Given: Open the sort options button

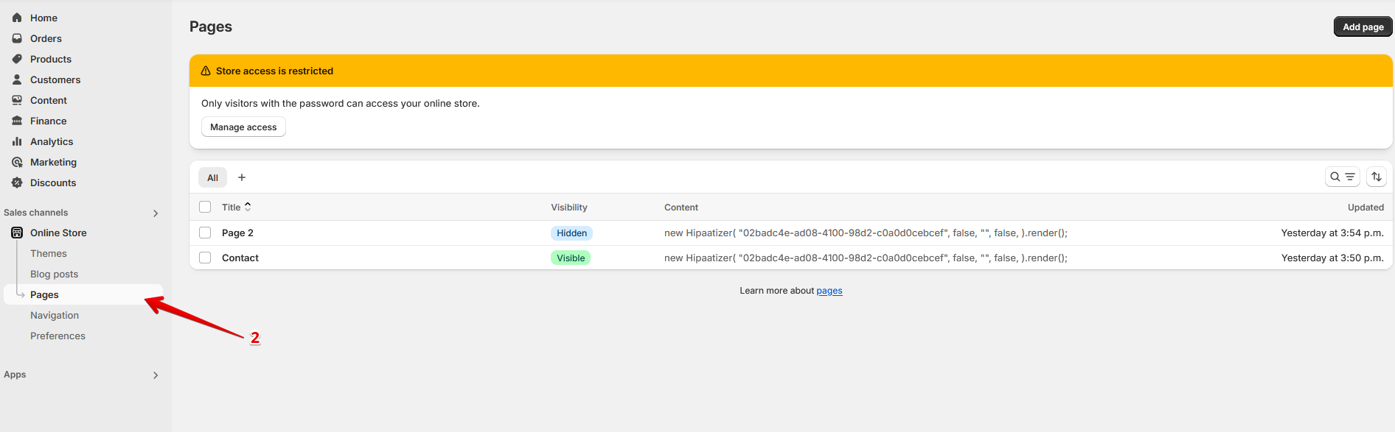Looking at the screenshot, I should point(1377,177).
